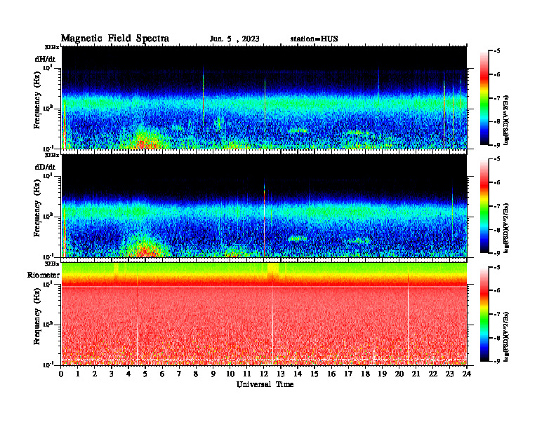Click the 'Universal Time' axis title
The image size is (556, 429).
[x=265, y=384]
